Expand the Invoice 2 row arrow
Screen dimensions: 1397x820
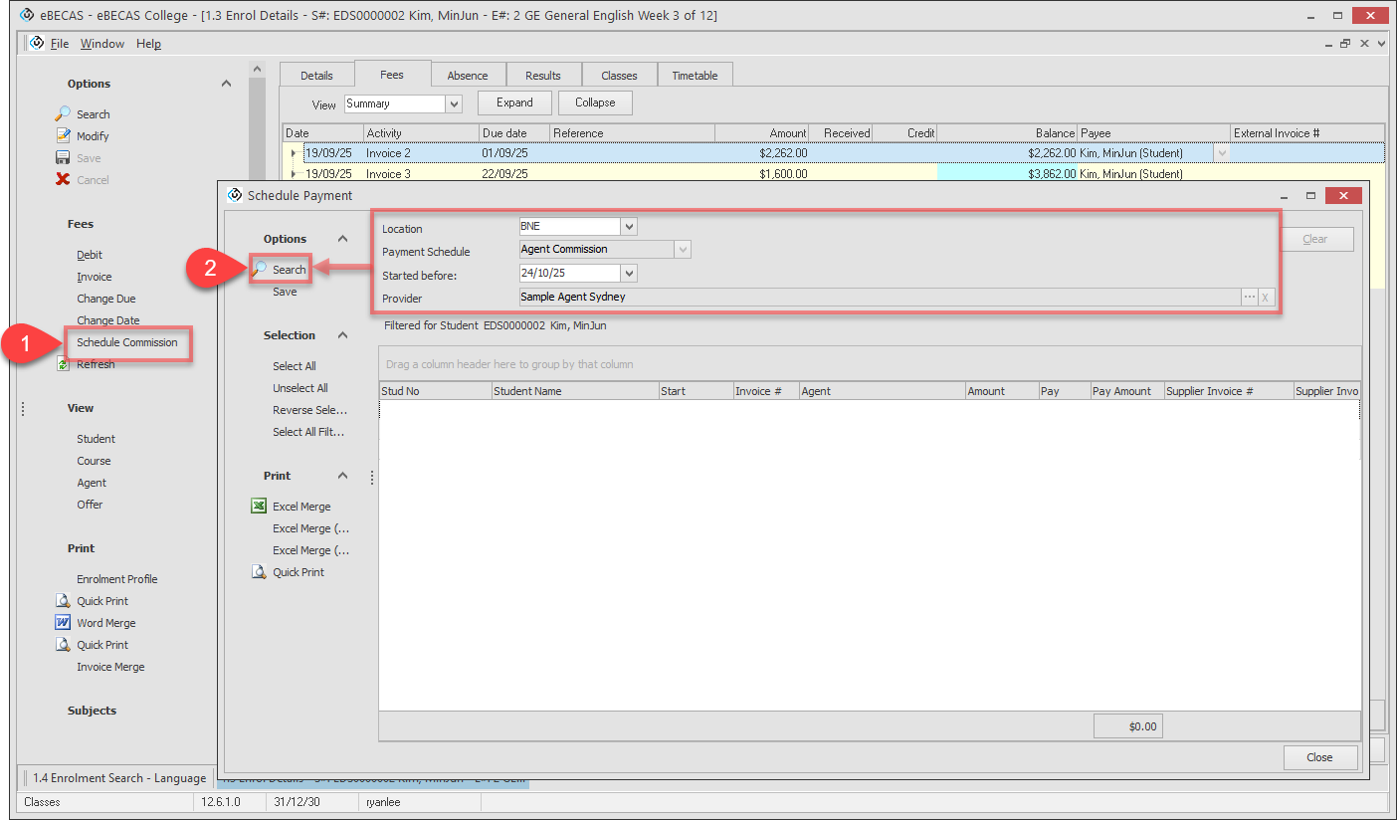(x=294, y=153)
